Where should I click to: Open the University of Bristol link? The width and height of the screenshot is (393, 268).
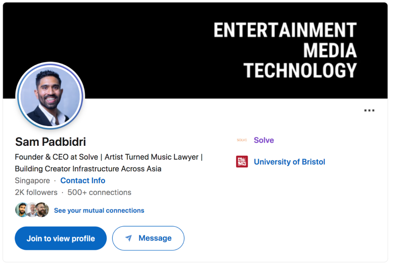[289, 162]
